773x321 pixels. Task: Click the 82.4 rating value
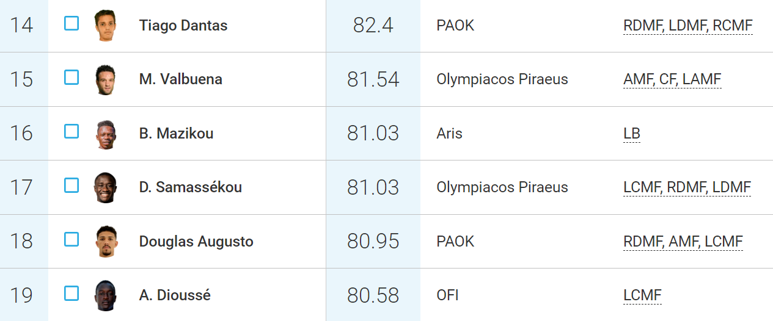point(373,26)
